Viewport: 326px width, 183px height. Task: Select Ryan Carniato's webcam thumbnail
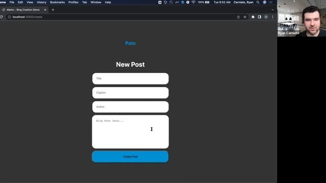pyautogui.click(x=302, y=18)
